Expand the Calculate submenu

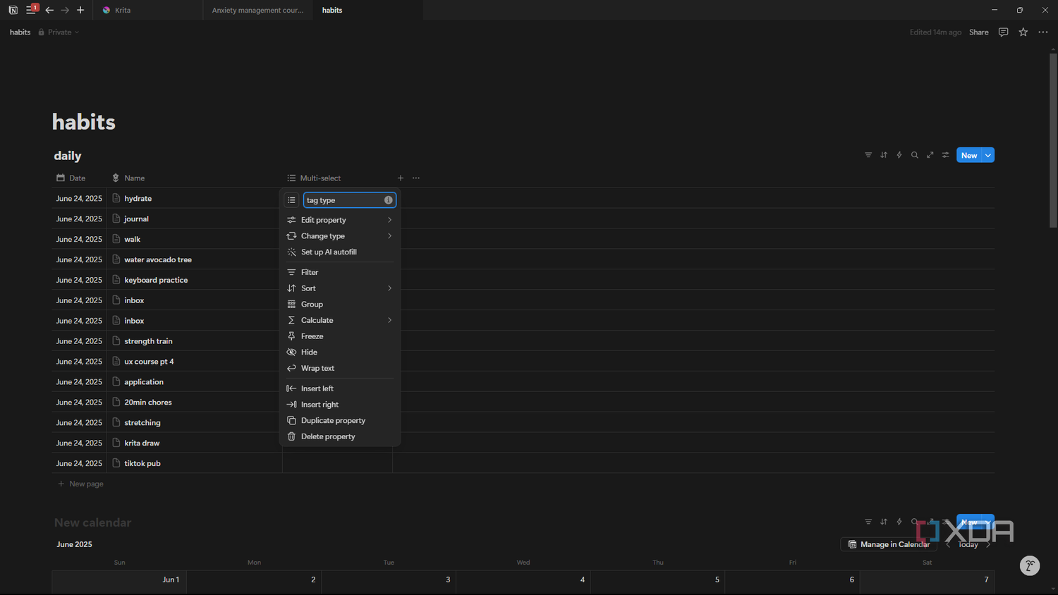tap(340, 320)
